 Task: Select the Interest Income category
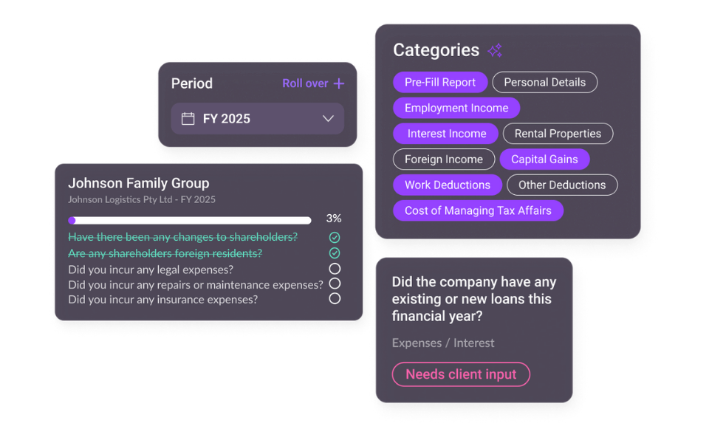tap(446, 134)
